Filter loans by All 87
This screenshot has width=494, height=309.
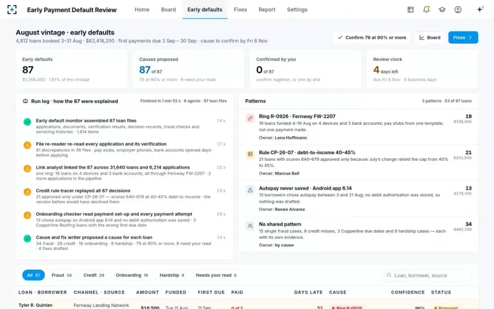pos(33,275)
